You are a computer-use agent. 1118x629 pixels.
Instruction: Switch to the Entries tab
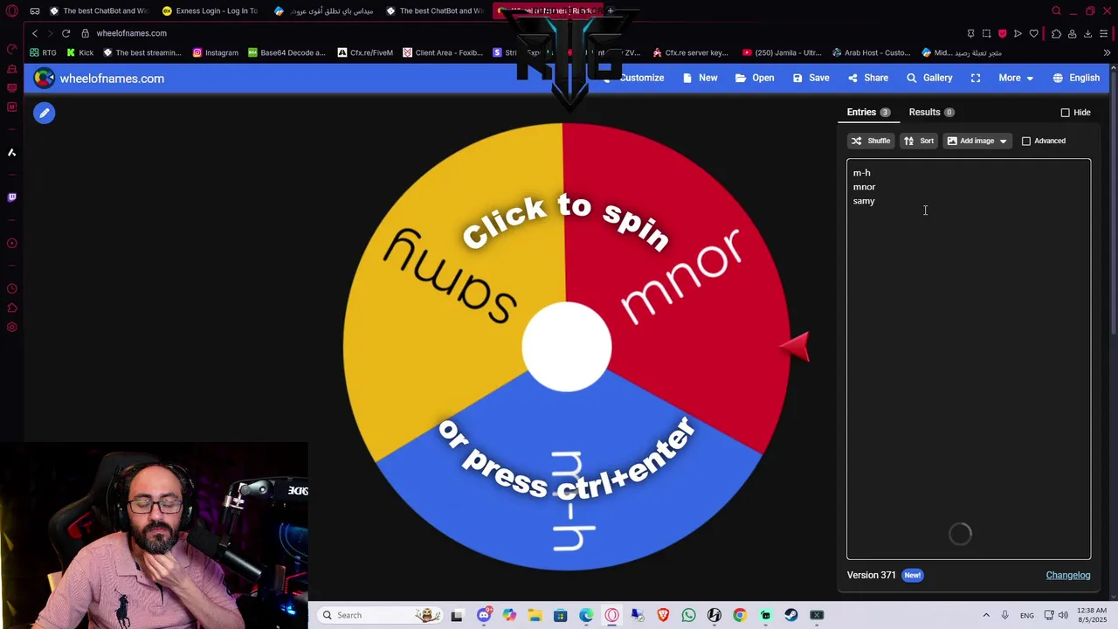868,112
